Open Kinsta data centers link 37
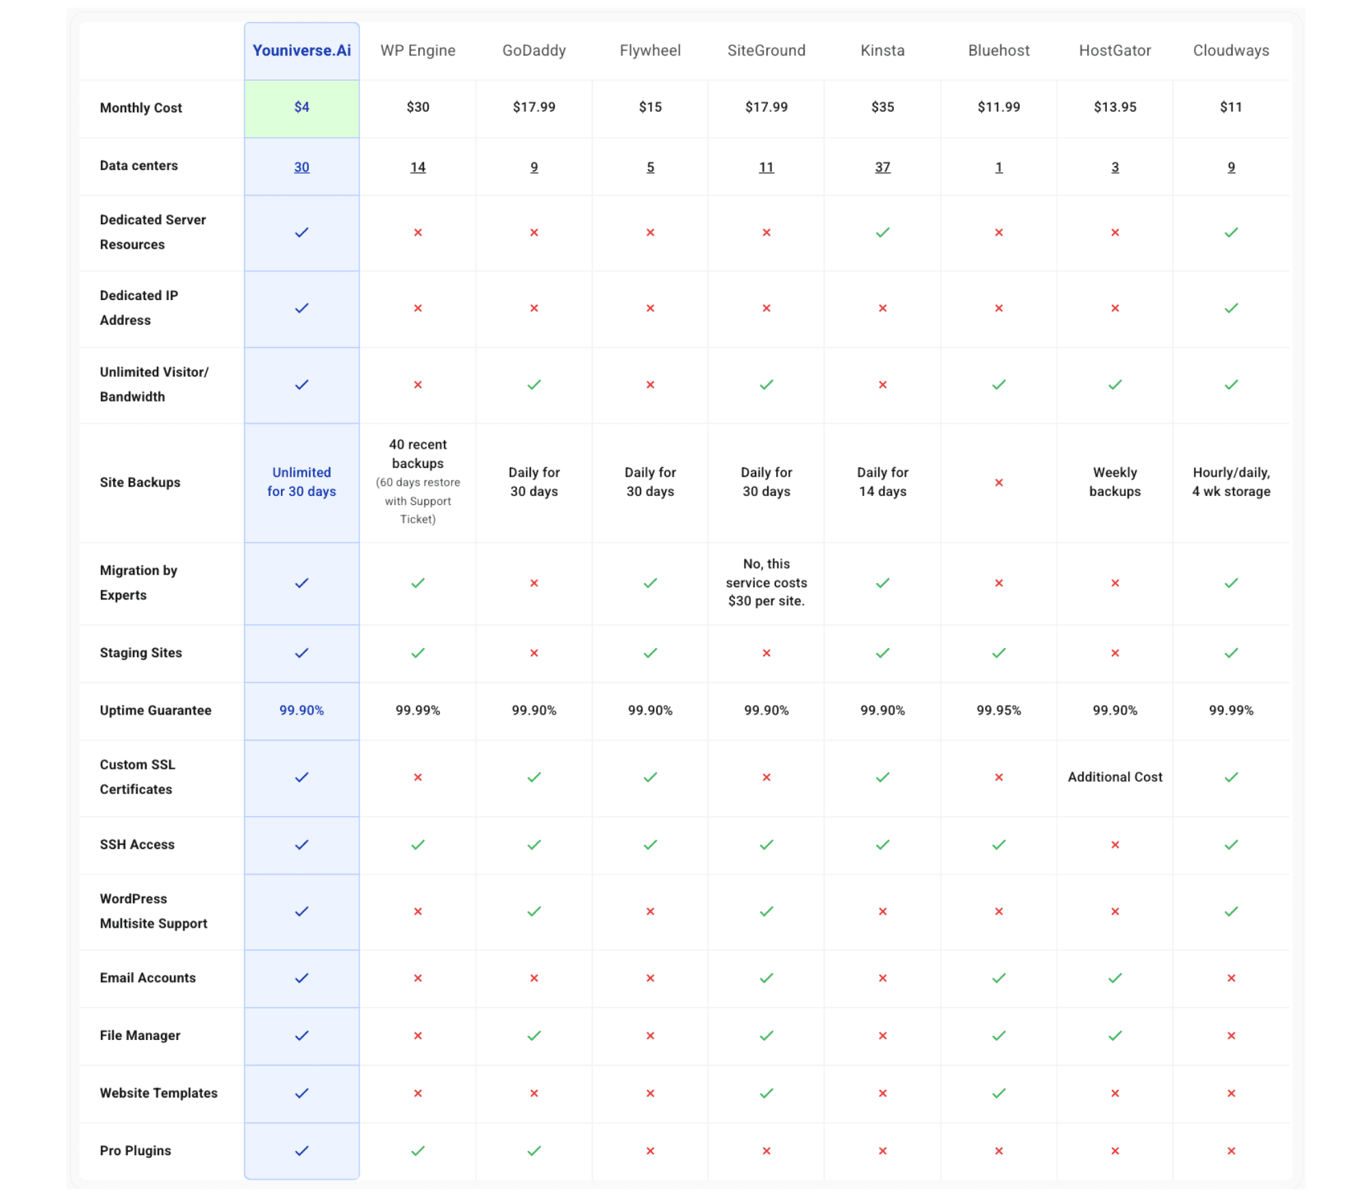The width and height of the screenshot is (1370, 1199). coord(882,167)
